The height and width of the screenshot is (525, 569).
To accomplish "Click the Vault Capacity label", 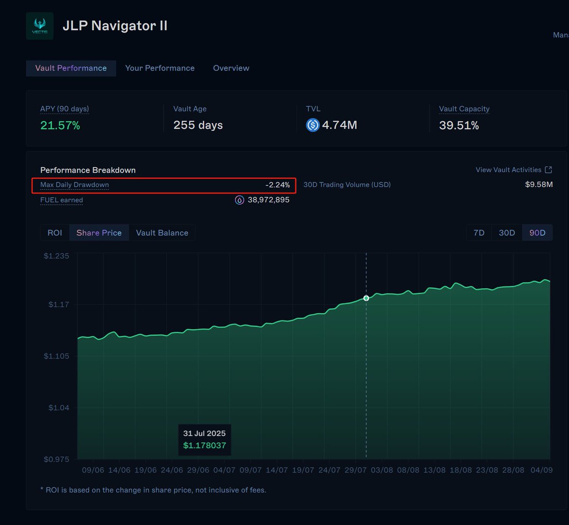I will click(464, 109).
